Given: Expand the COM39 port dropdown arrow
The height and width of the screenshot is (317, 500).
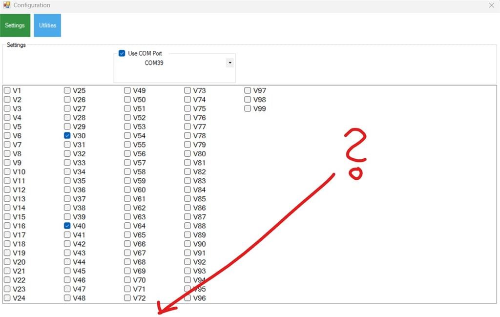Looking at the screenshot, I should click(229, 63).
